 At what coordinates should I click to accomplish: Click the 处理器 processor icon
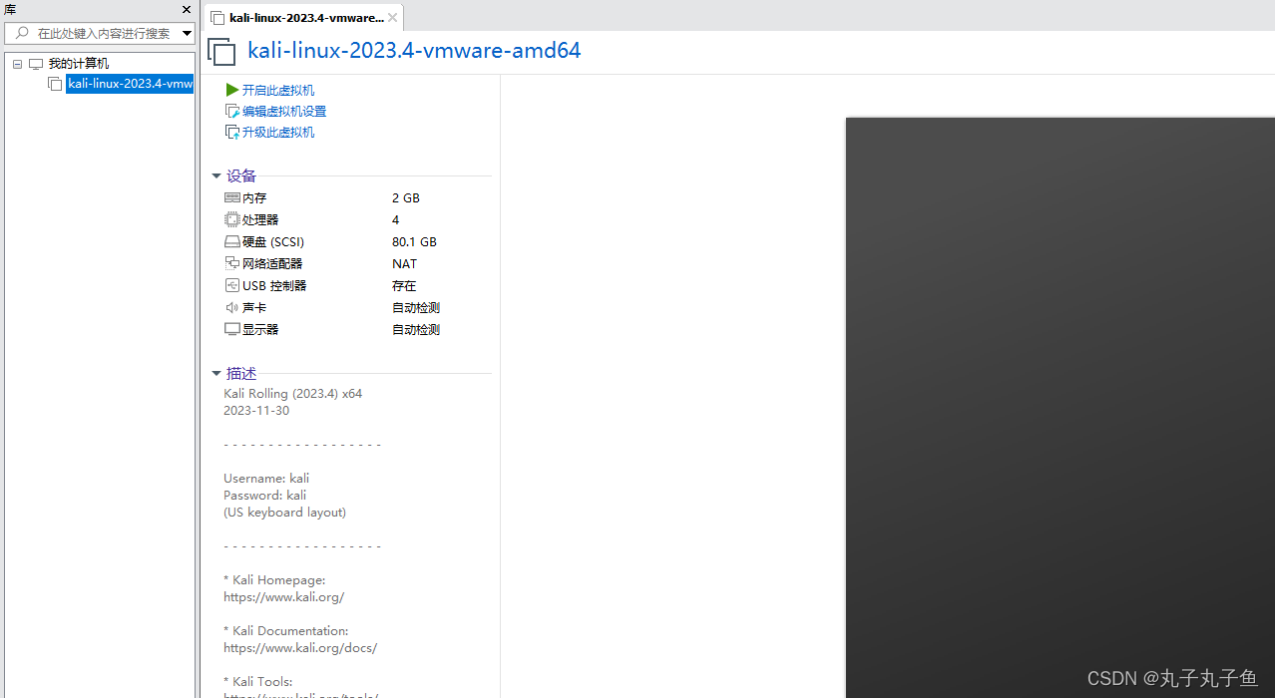[232, 220]
